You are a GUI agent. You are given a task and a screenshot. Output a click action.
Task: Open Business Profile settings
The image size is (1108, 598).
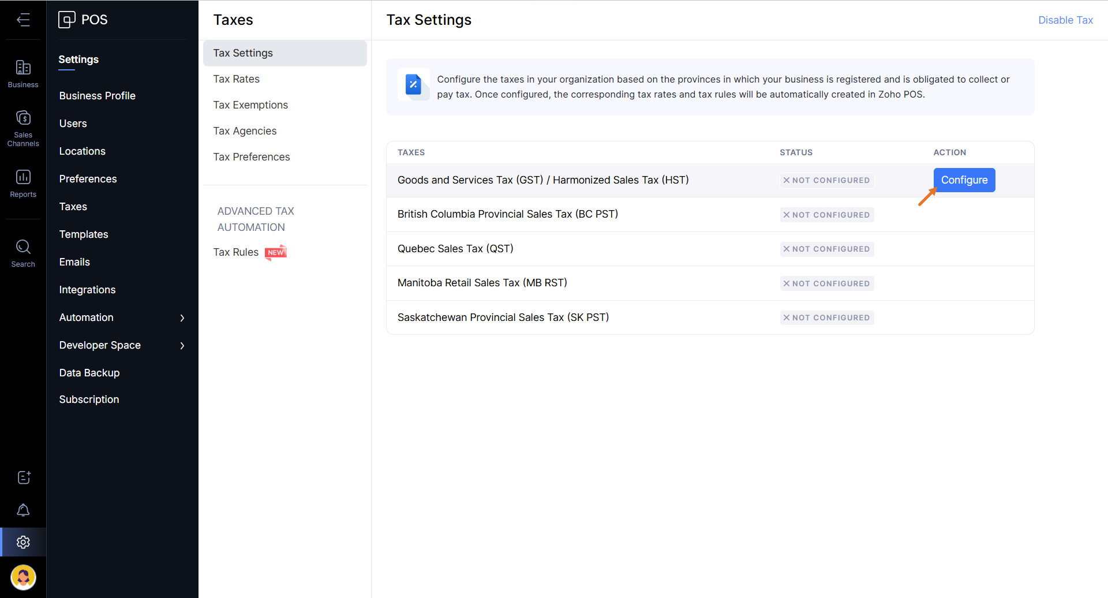click(x=97, y=96)
